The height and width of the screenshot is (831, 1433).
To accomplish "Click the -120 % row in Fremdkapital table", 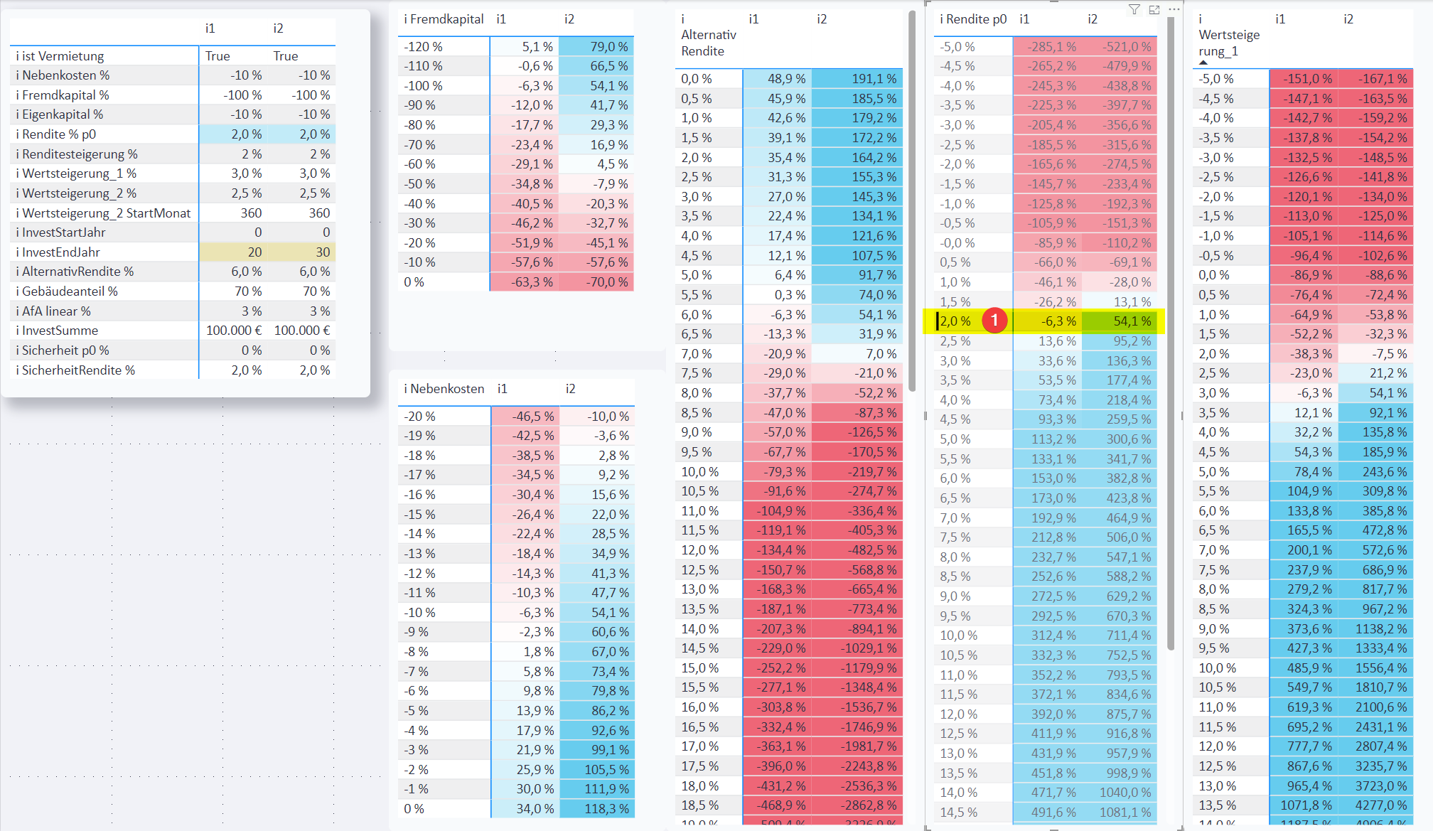I will click(x=516, y=47).
